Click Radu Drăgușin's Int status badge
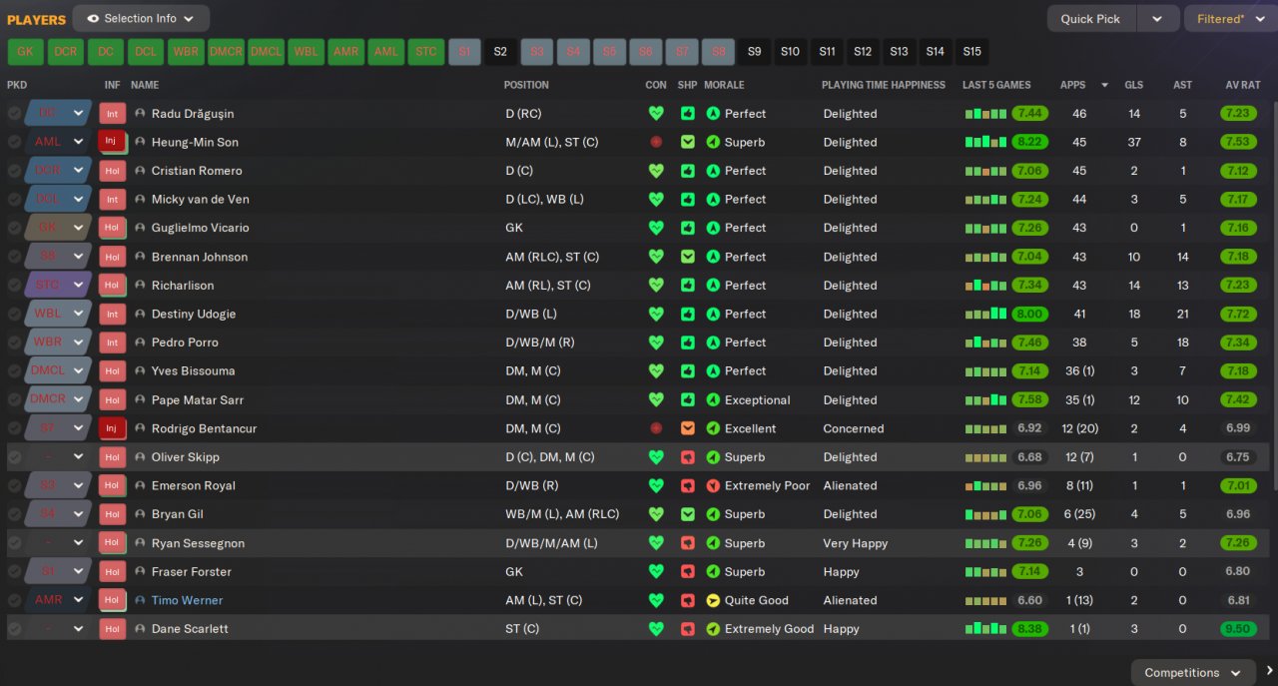 [x=112, y=114]
